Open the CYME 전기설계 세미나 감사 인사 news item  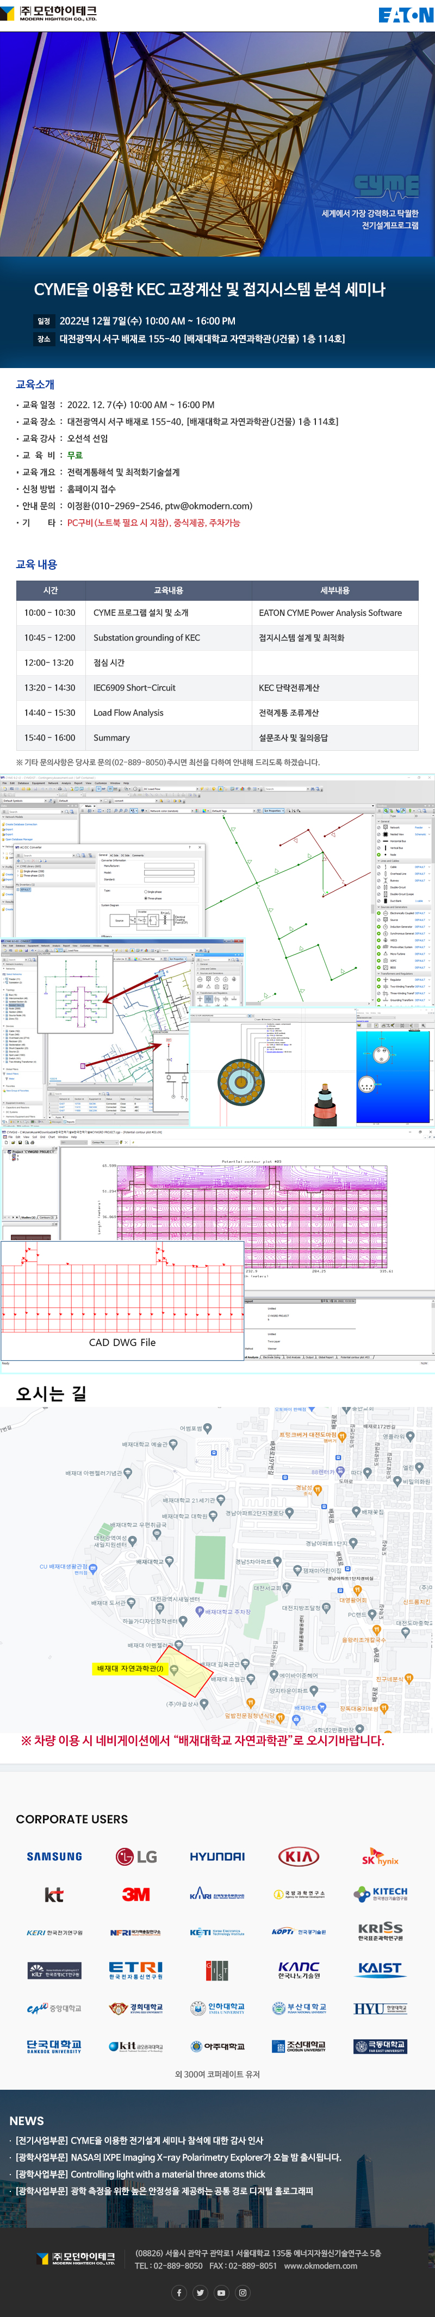(139, 2140)
